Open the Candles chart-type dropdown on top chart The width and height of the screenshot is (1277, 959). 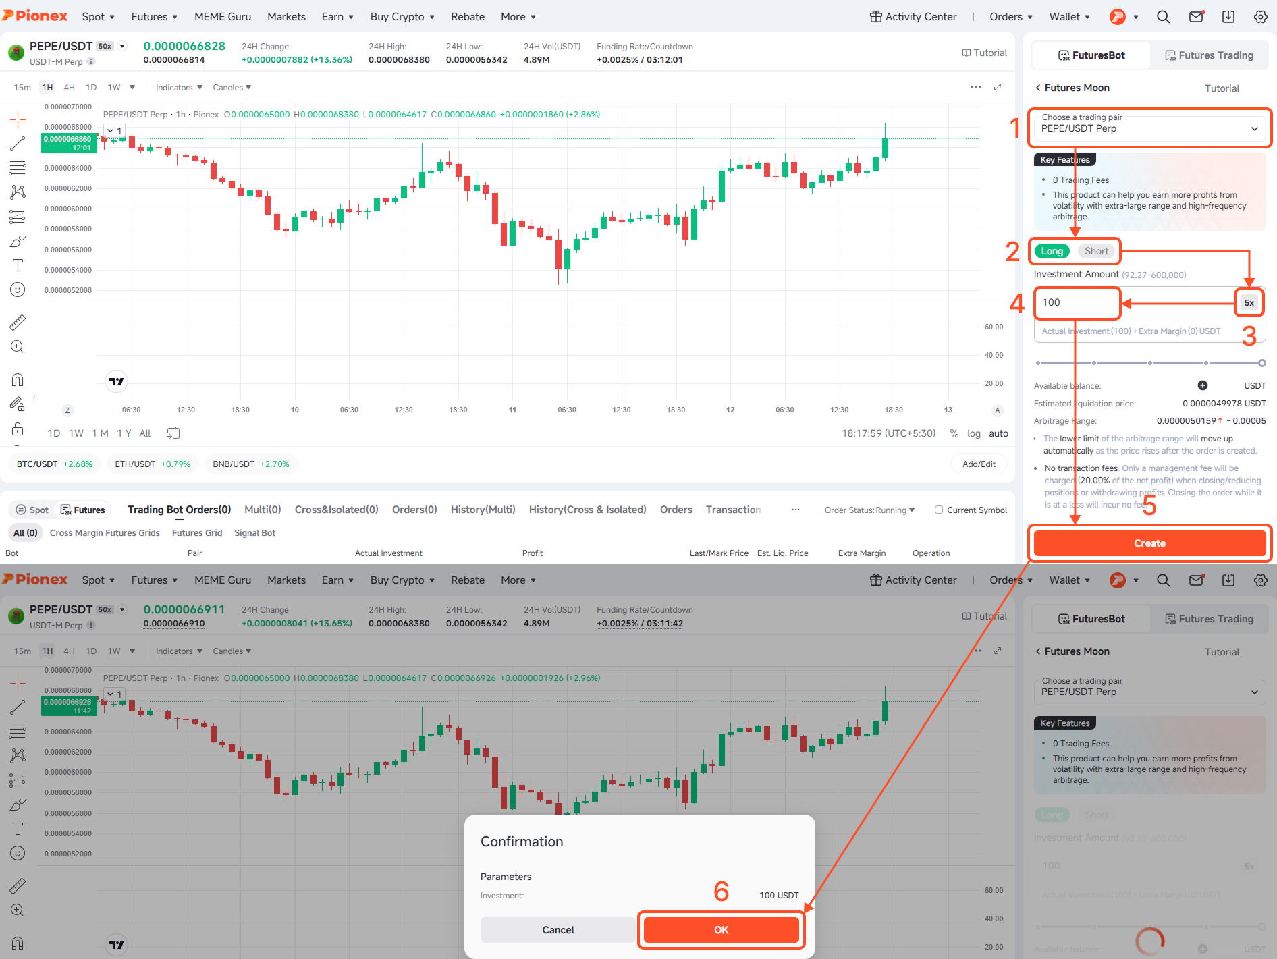coord(232,88)
